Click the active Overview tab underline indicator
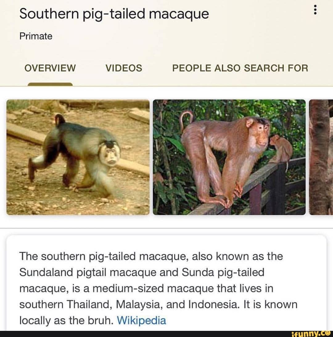Image resolution: width=333 pixels, height=337 pixels. coord(50,84)
